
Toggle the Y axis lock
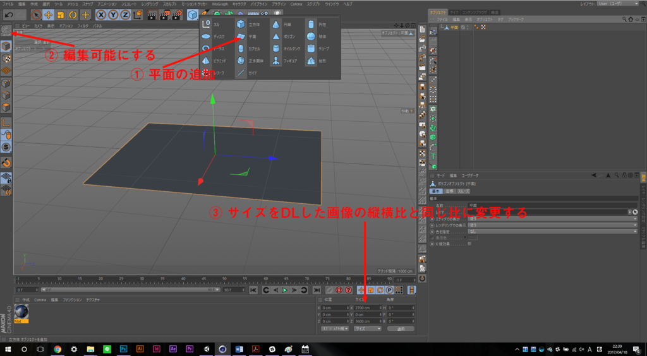click(x=113, y=15)
